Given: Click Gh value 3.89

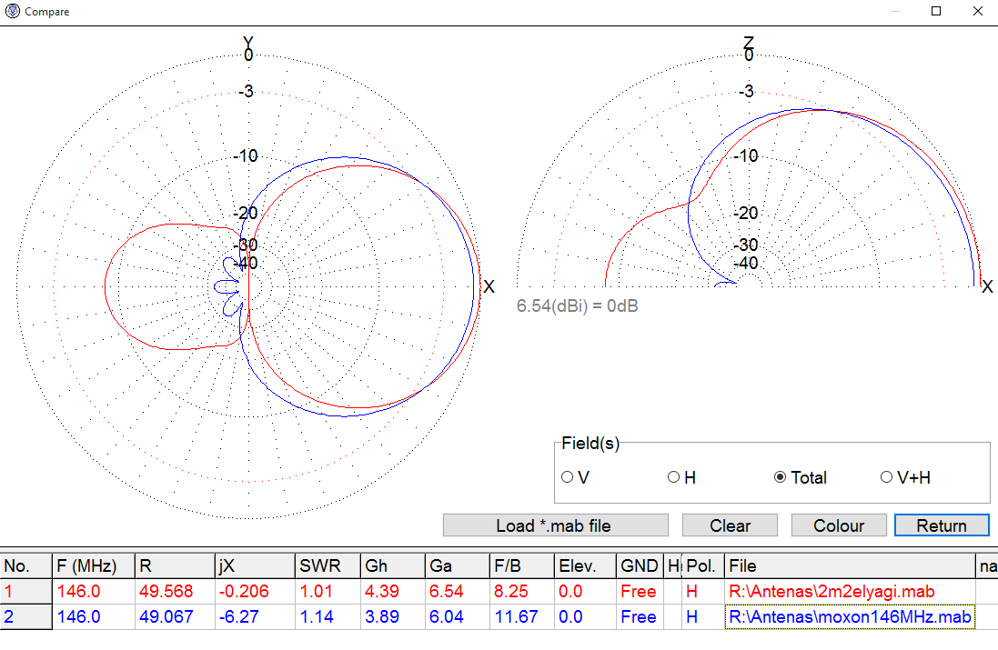Looking at the screenshot, I should click(x=393, y=616).
